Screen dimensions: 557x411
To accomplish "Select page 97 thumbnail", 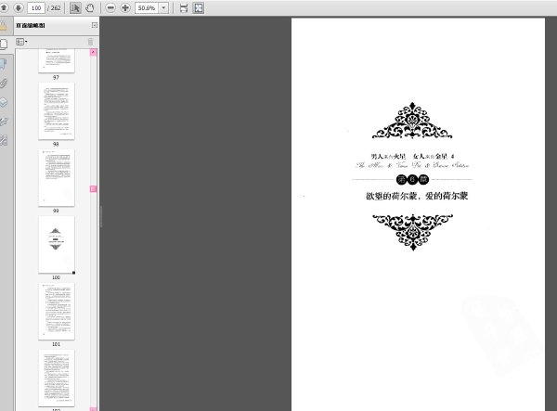I will click(56, 61).
